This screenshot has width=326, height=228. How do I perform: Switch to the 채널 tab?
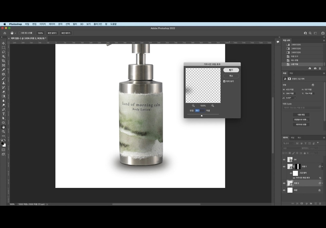click(x=293, y=138)
